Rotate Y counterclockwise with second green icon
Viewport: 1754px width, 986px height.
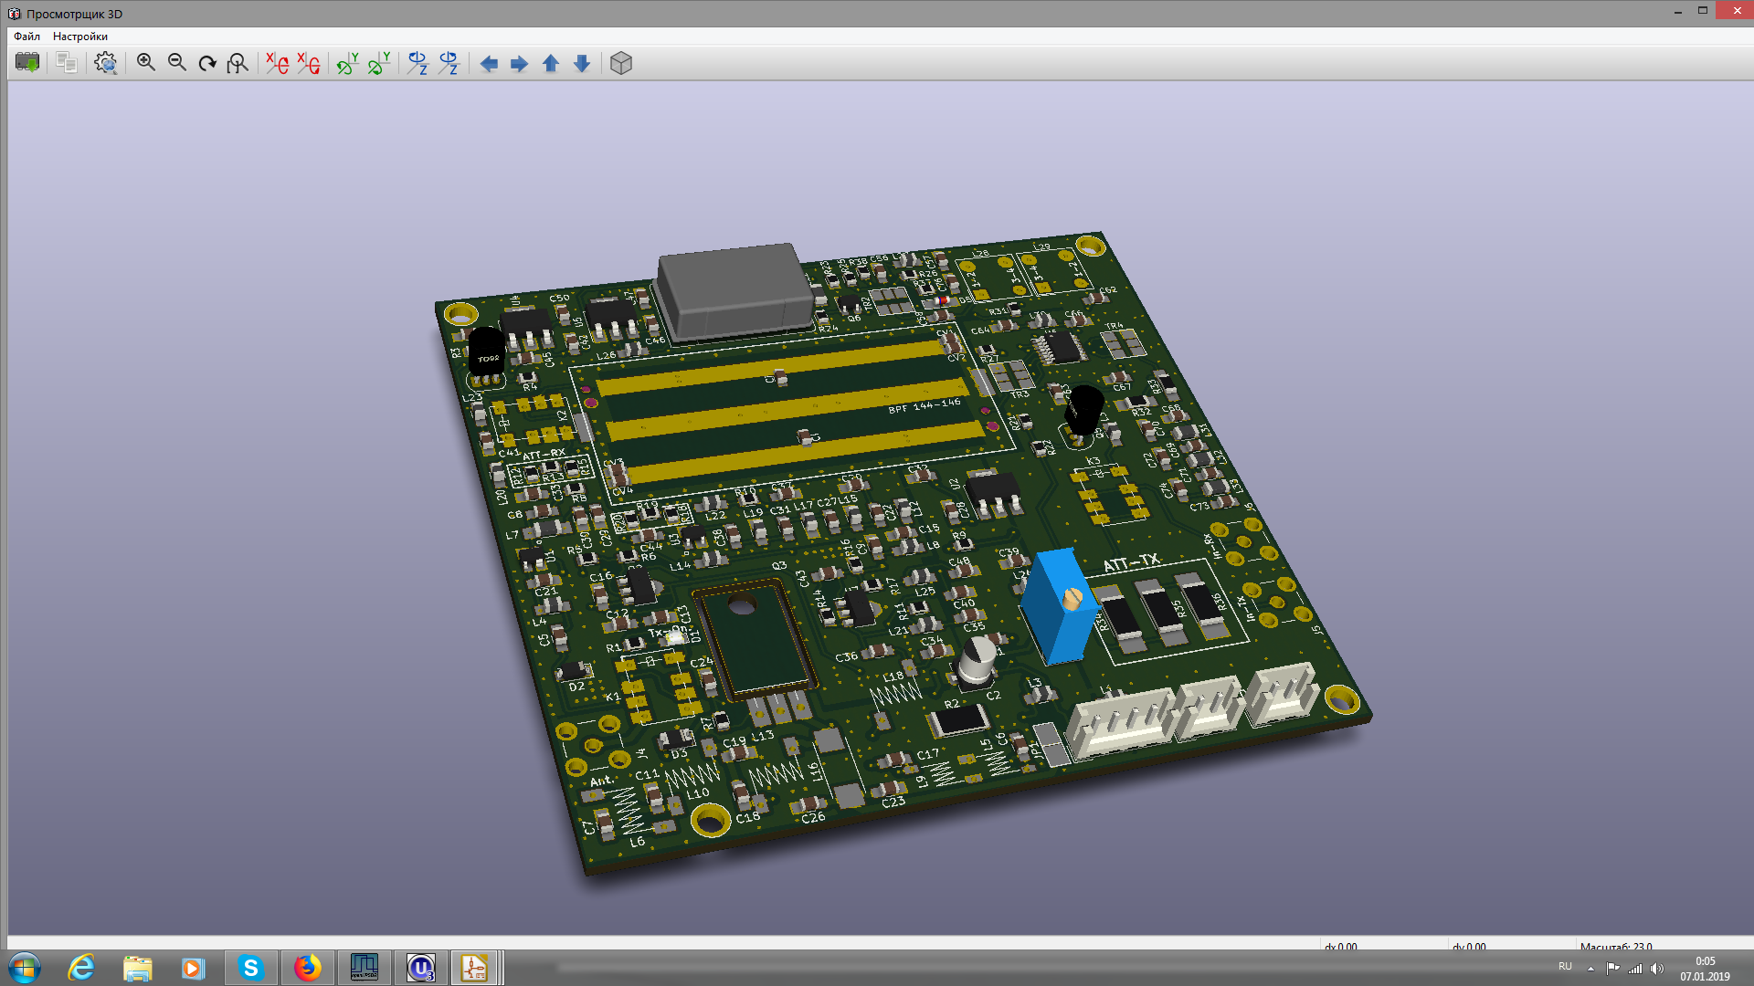(378, 63)
